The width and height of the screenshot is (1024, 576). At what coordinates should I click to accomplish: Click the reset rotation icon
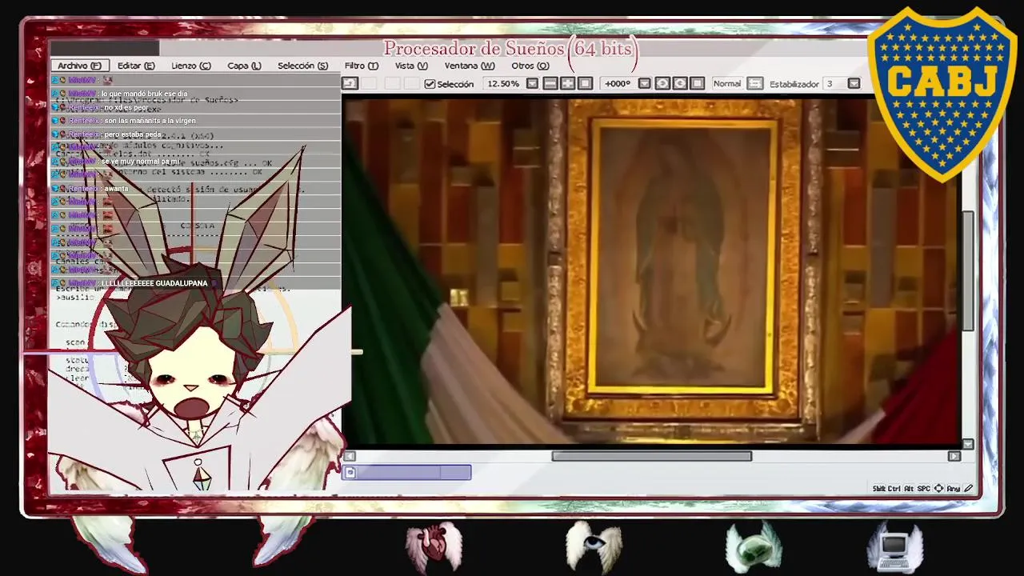[697, 83]
